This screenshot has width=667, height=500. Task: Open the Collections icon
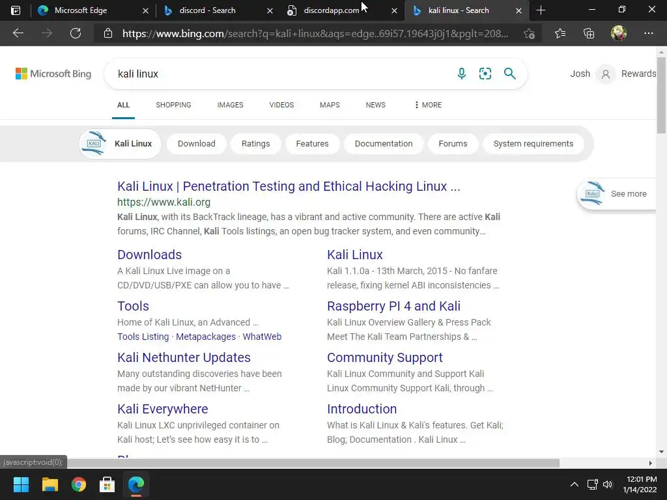tap(589, 33)
